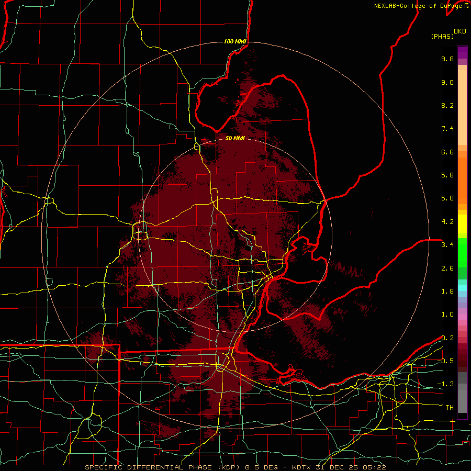Click the 3.4 value on color scale
This screenshot has height=471, width=471.
447,245
